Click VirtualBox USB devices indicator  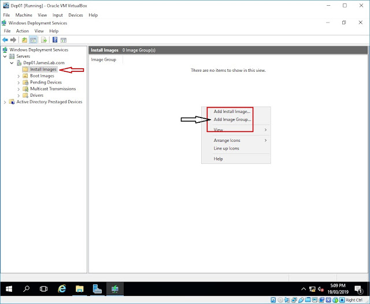pyautogui.click(x=301, y=300)
